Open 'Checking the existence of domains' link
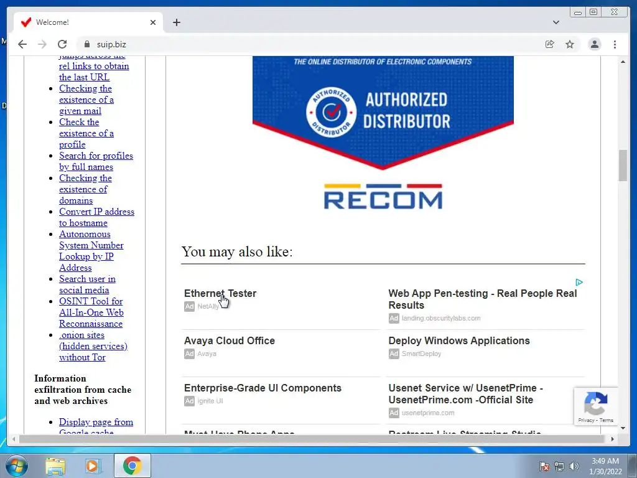Image resolution: width=637 pixels, height=478 pixels. tap(85, 189)
